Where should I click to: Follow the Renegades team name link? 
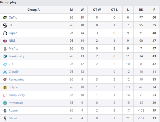[x=16, y=79]
